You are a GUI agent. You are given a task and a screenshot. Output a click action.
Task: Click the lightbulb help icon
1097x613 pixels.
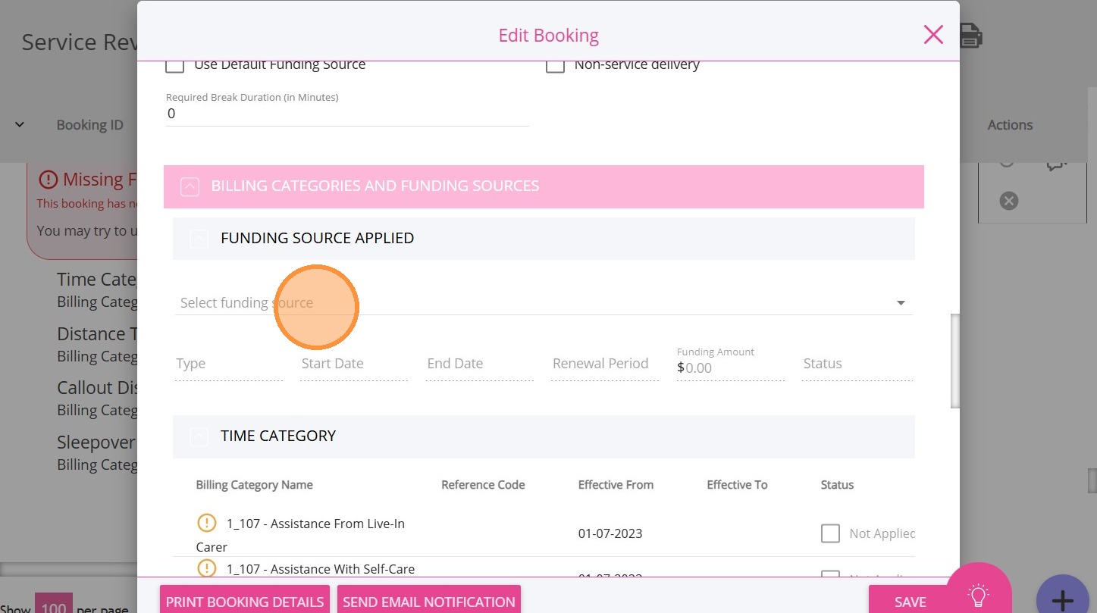click(x=978, y=594)
